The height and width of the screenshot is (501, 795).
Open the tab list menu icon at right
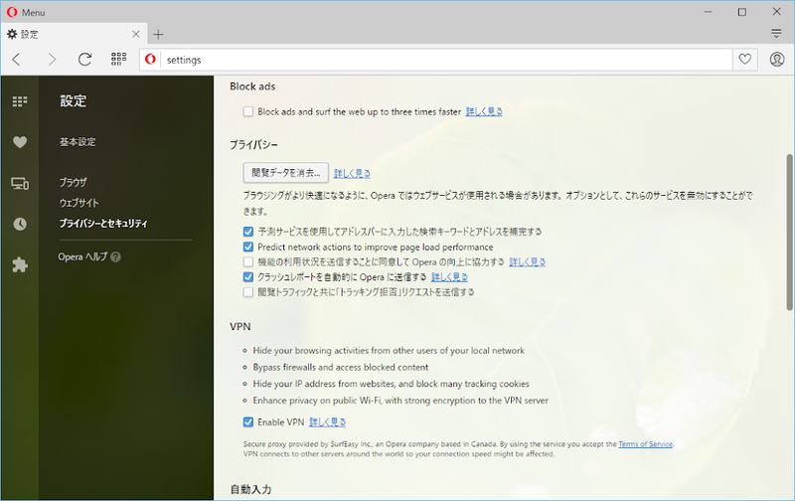776,34
